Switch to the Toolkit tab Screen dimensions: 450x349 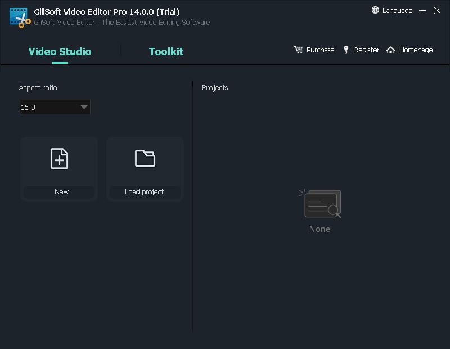tap(166, 51)
